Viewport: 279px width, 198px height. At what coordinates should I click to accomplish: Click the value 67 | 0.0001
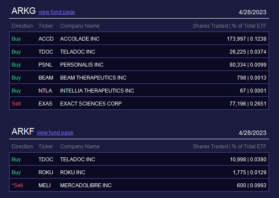[x=253, y=90]
